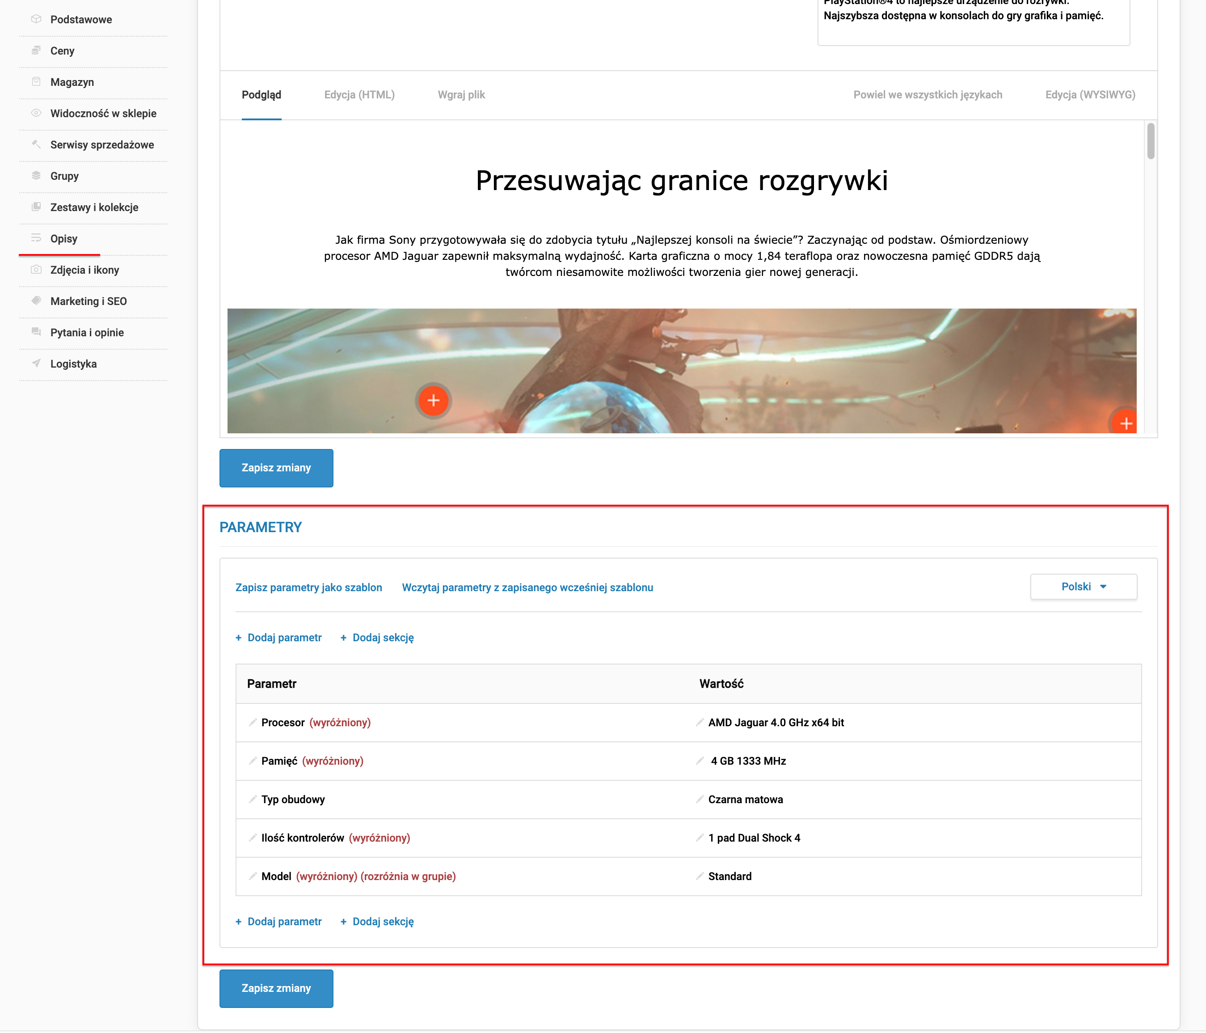Screen dimensions: 1206x1033
Task: Edit the Procesor parameter name pencil icon
Action: (253, 722)
